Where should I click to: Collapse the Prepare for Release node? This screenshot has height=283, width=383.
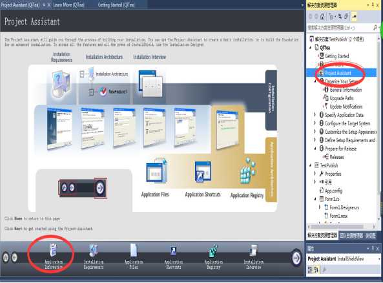(315, 149)
